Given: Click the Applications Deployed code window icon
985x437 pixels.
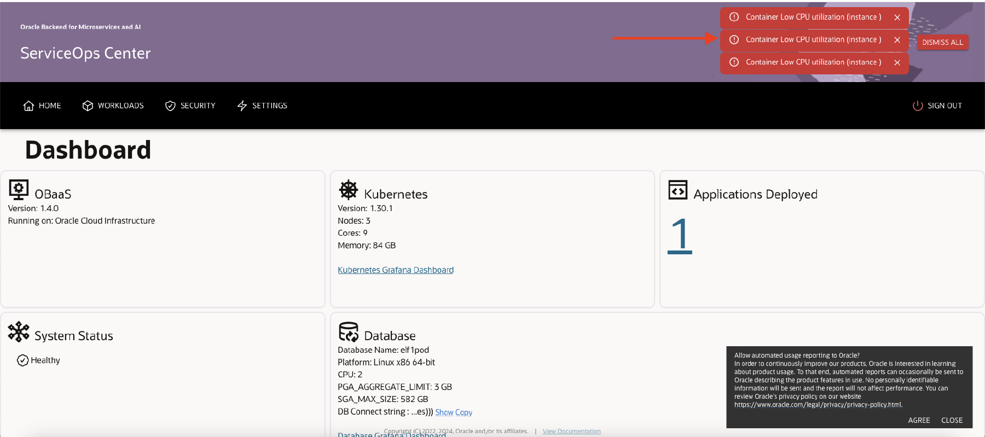Looking at the screenshot, I should tap(677, 190).
